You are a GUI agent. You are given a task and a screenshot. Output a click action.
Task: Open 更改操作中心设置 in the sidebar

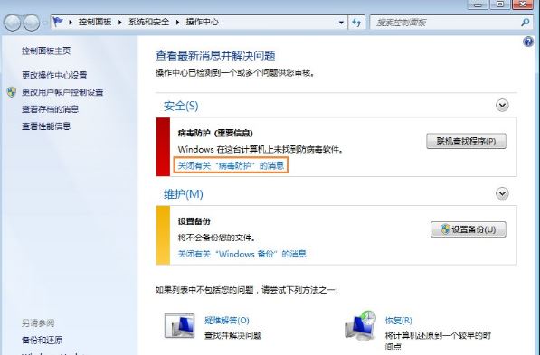[54, 75]
